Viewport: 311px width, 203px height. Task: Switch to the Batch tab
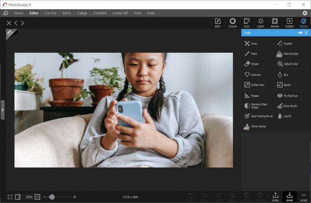click(x=67, y=13)
